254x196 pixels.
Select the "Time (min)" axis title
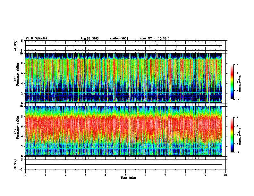pos(128,178)
